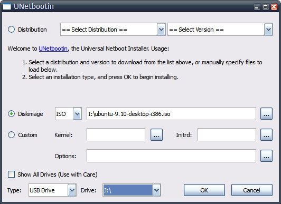The image size is (281, 204).
Task: Minimize the UNetbootin window
Action: point(257,7)
